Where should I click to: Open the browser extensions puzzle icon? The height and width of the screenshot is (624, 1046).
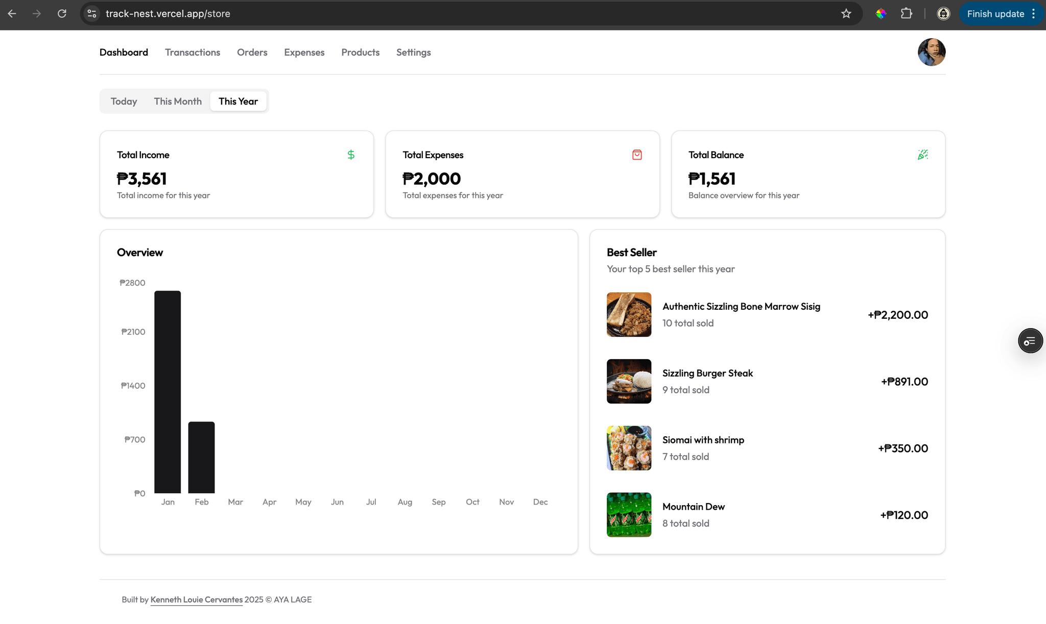point(907,14)
